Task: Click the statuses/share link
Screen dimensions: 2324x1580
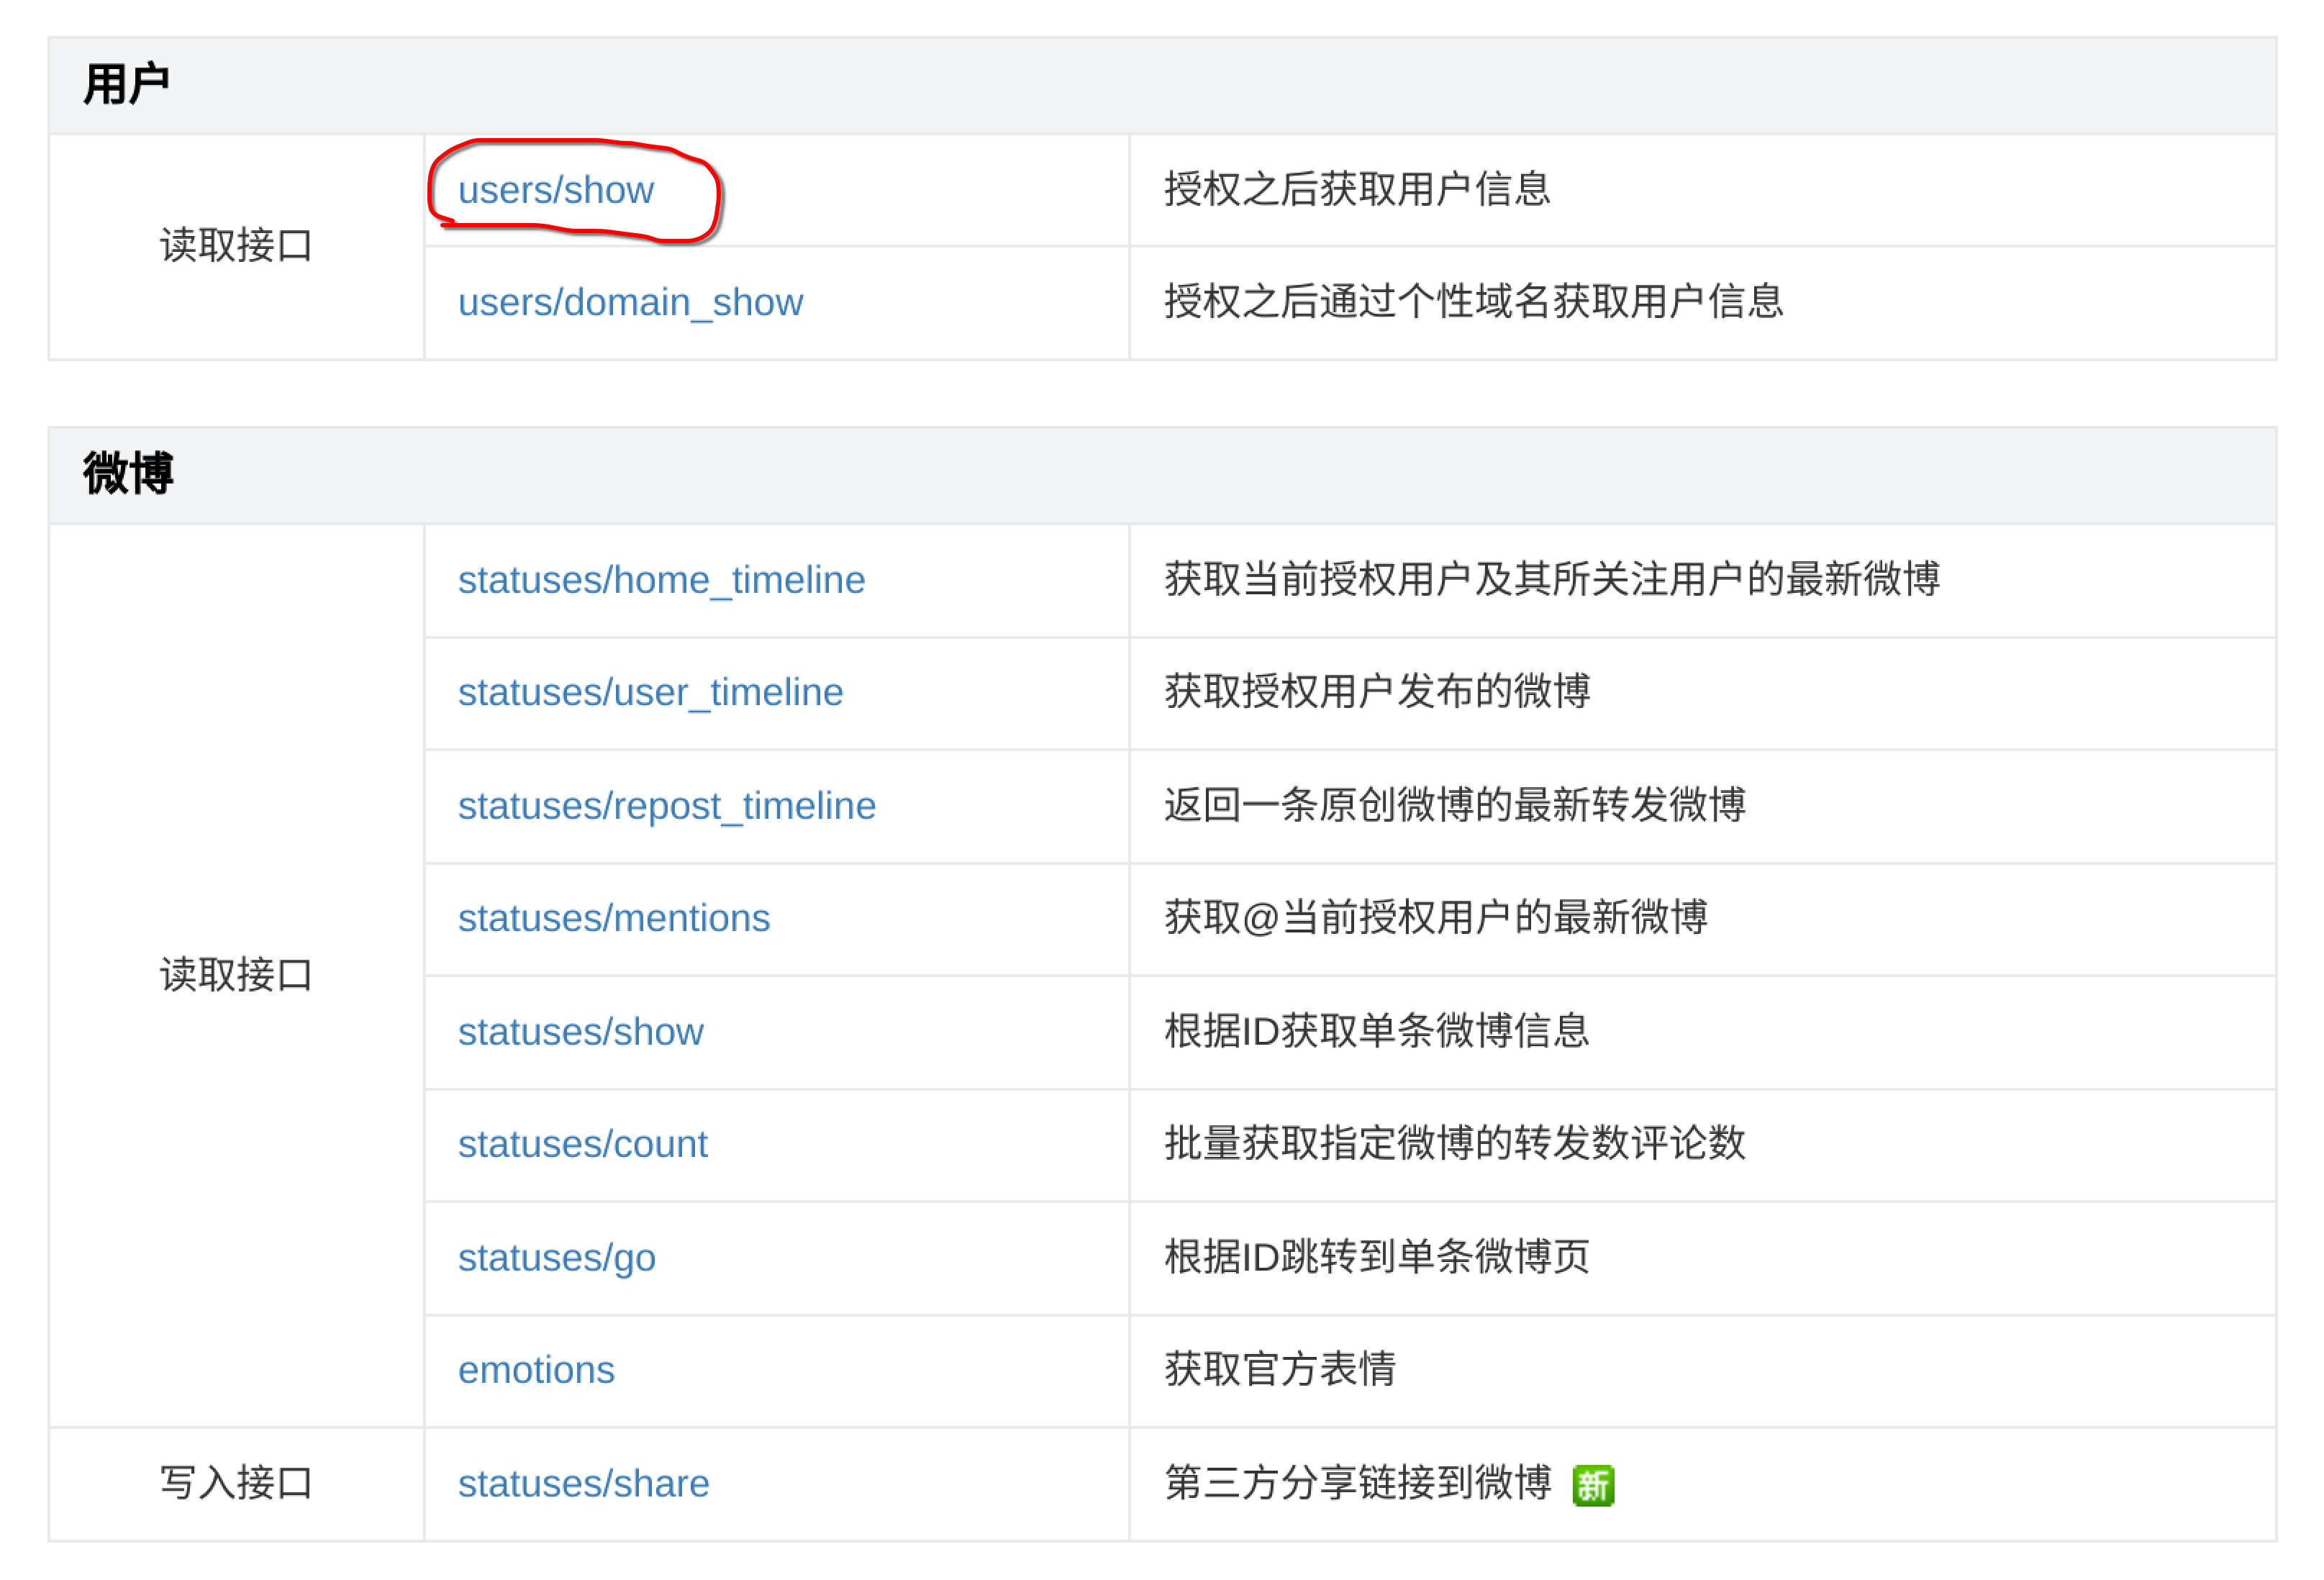Action: (x=583, y=1484)
